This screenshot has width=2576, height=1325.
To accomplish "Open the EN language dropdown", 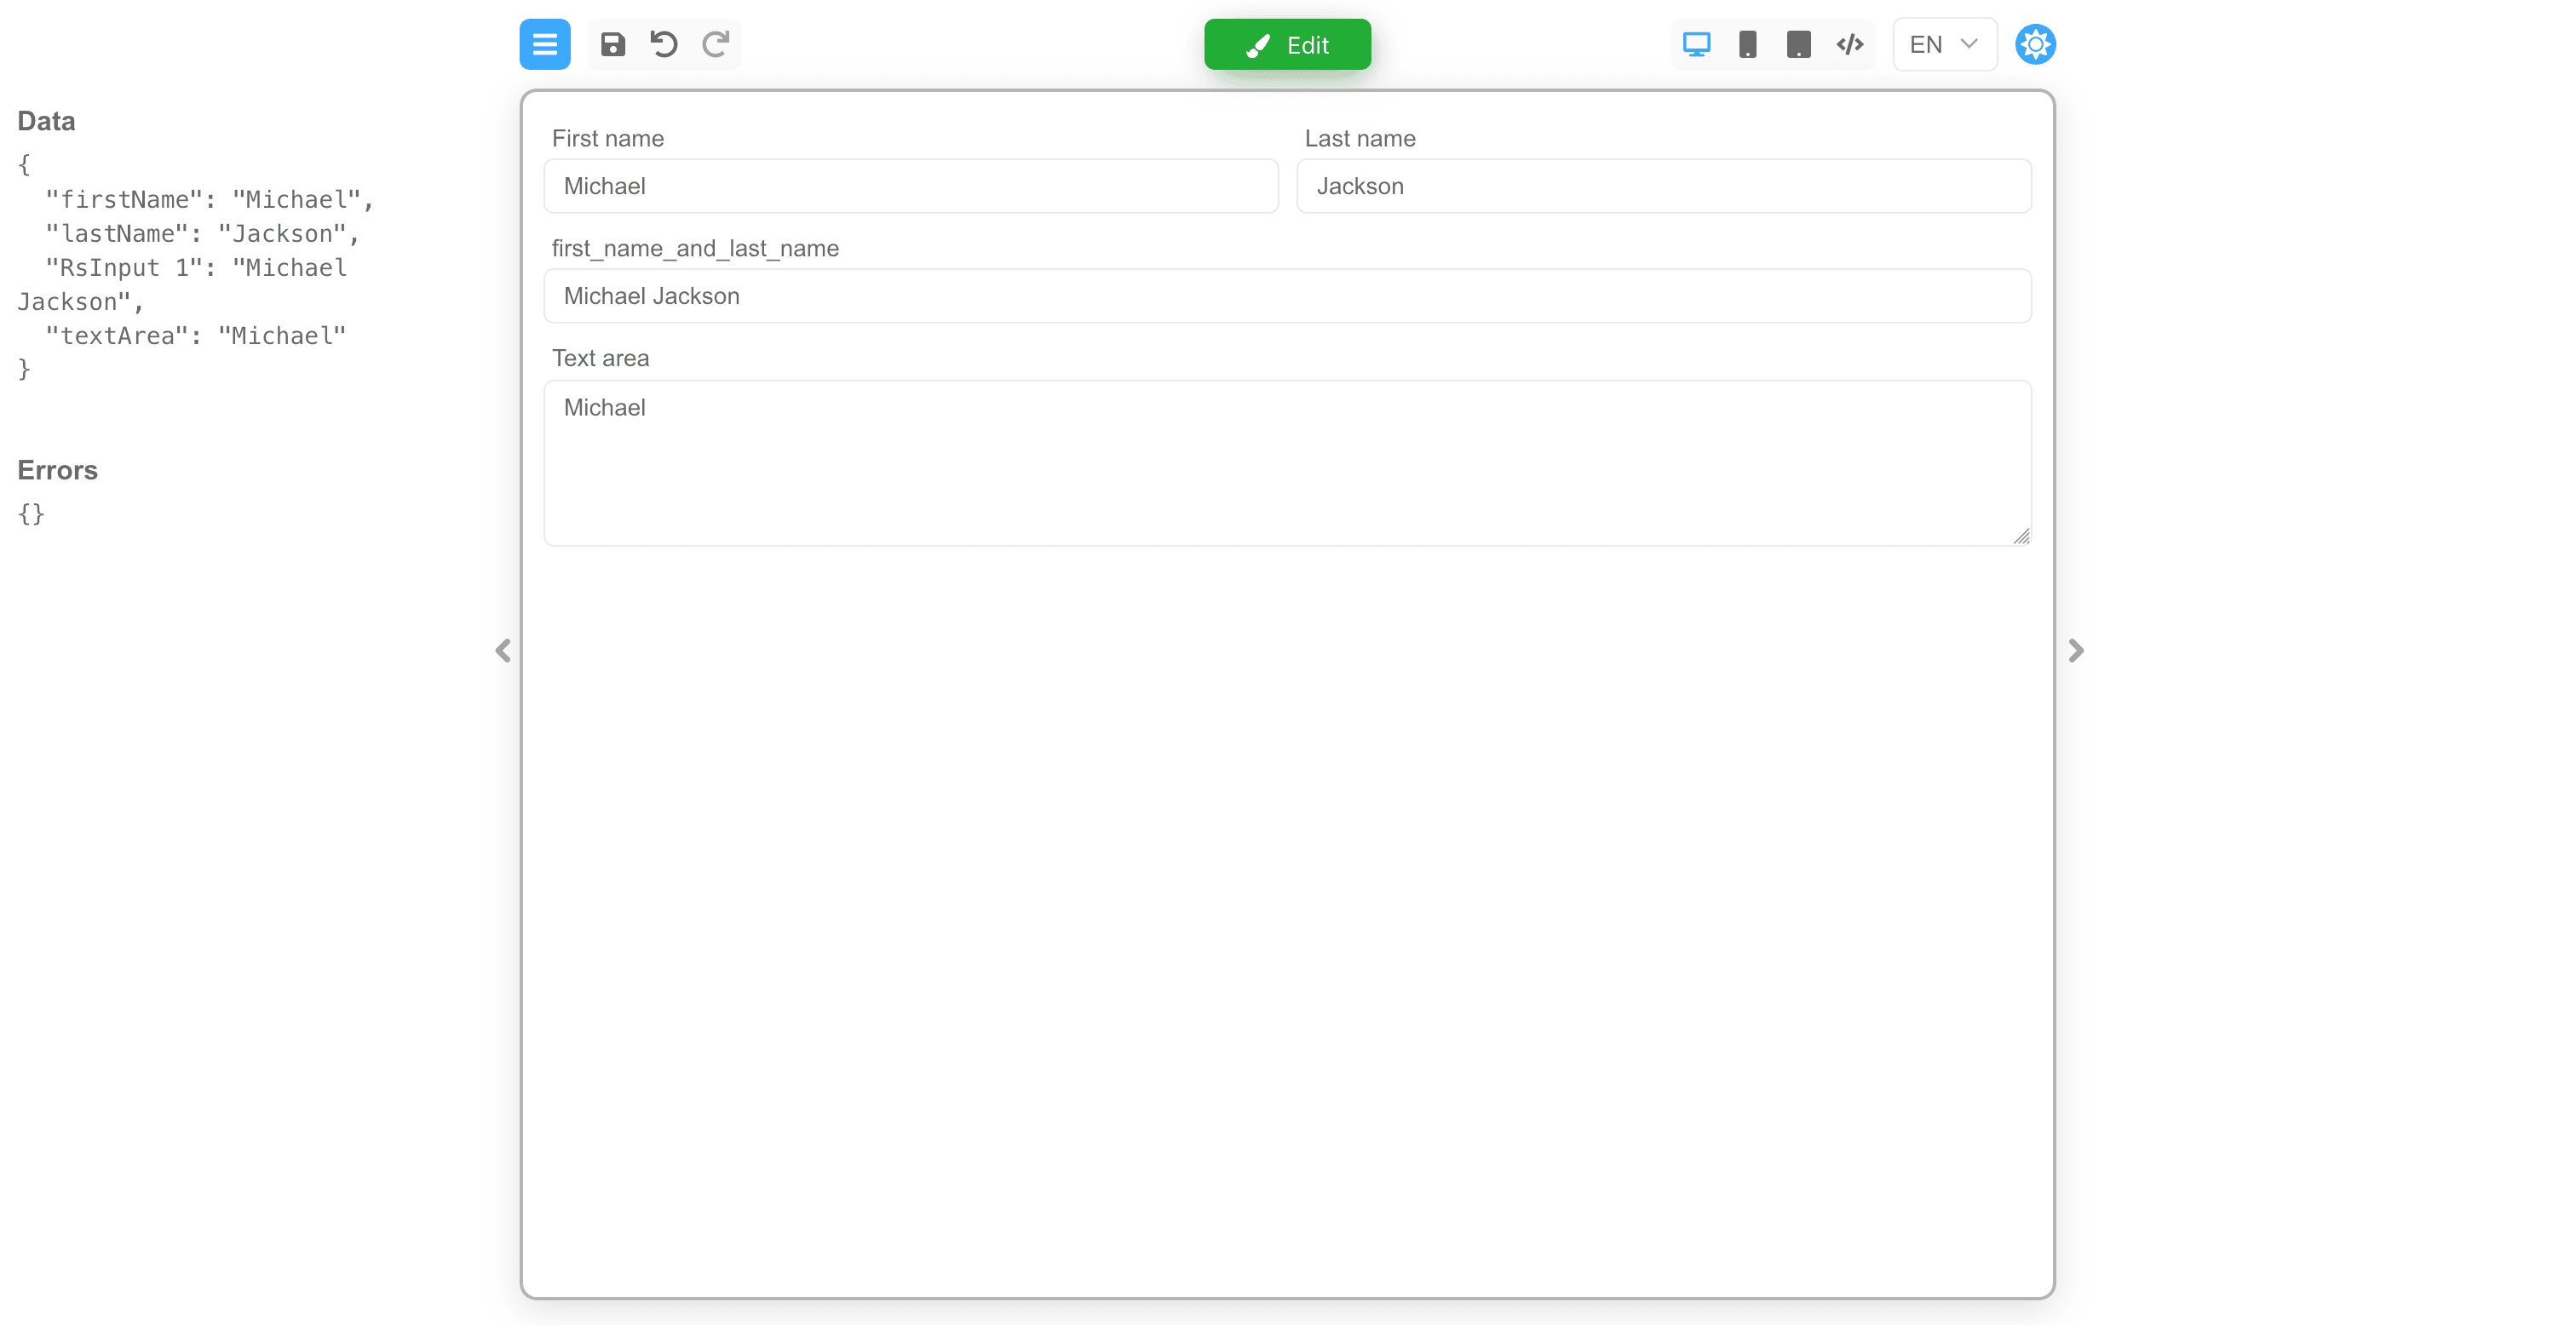I will (x=1943, y=44).
